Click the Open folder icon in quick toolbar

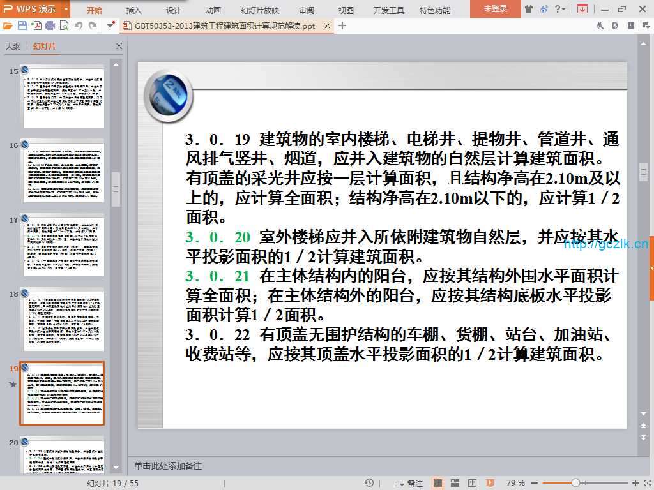point(8,26)
